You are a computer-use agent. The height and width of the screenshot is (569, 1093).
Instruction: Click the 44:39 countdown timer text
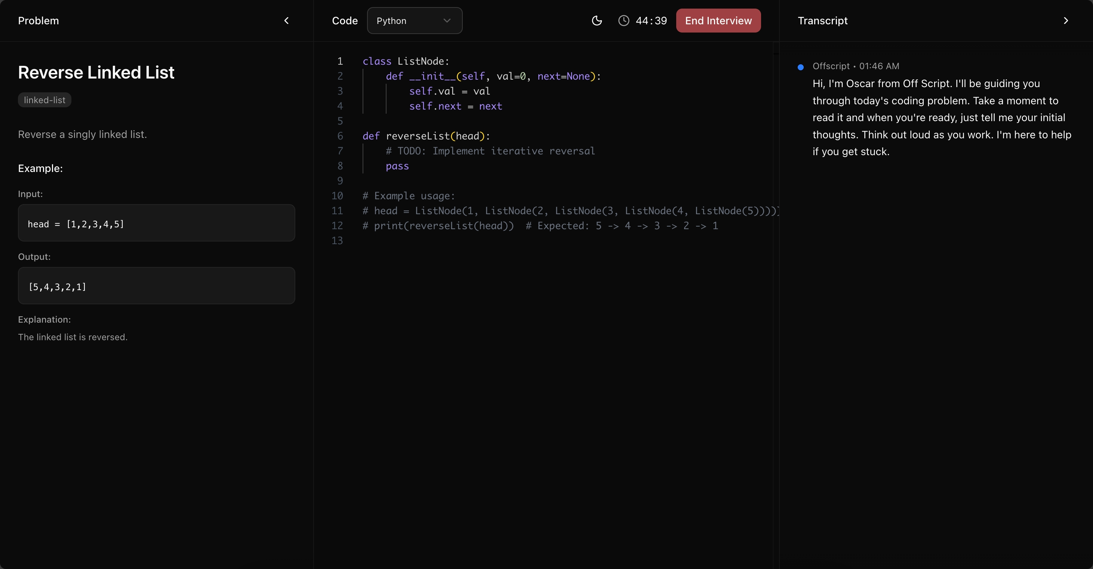pyautogui.click(x=651, y=21)
